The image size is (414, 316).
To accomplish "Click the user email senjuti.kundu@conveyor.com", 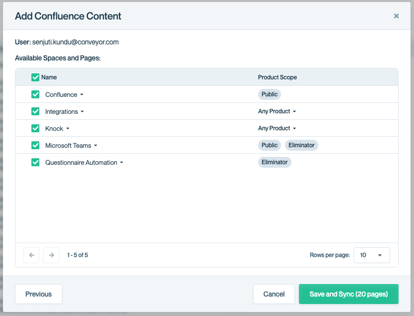I will tap(76, 42).
